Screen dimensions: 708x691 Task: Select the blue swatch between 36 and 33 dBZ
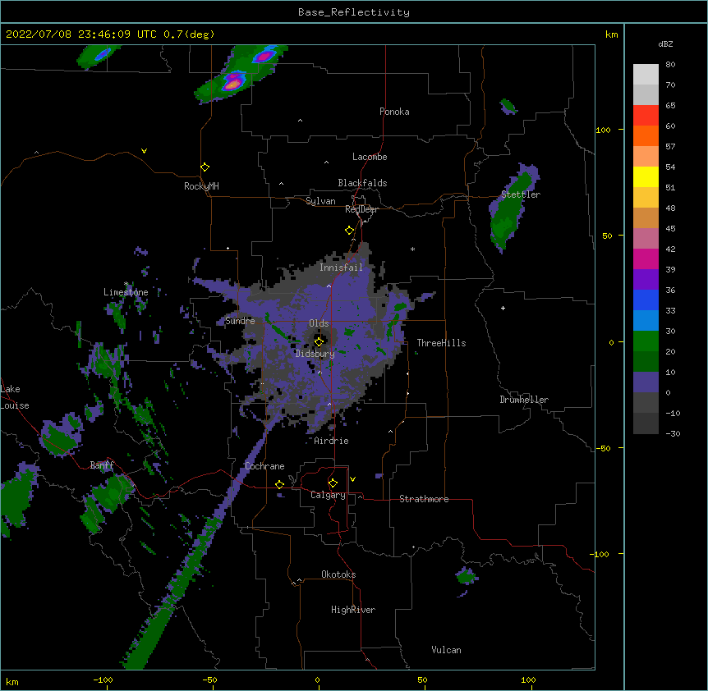[x=646, y=300]
